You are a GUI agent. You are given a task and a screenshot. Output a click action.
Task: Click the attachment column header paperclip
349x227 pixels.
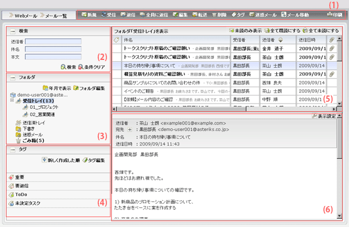[x=332, y=40]
